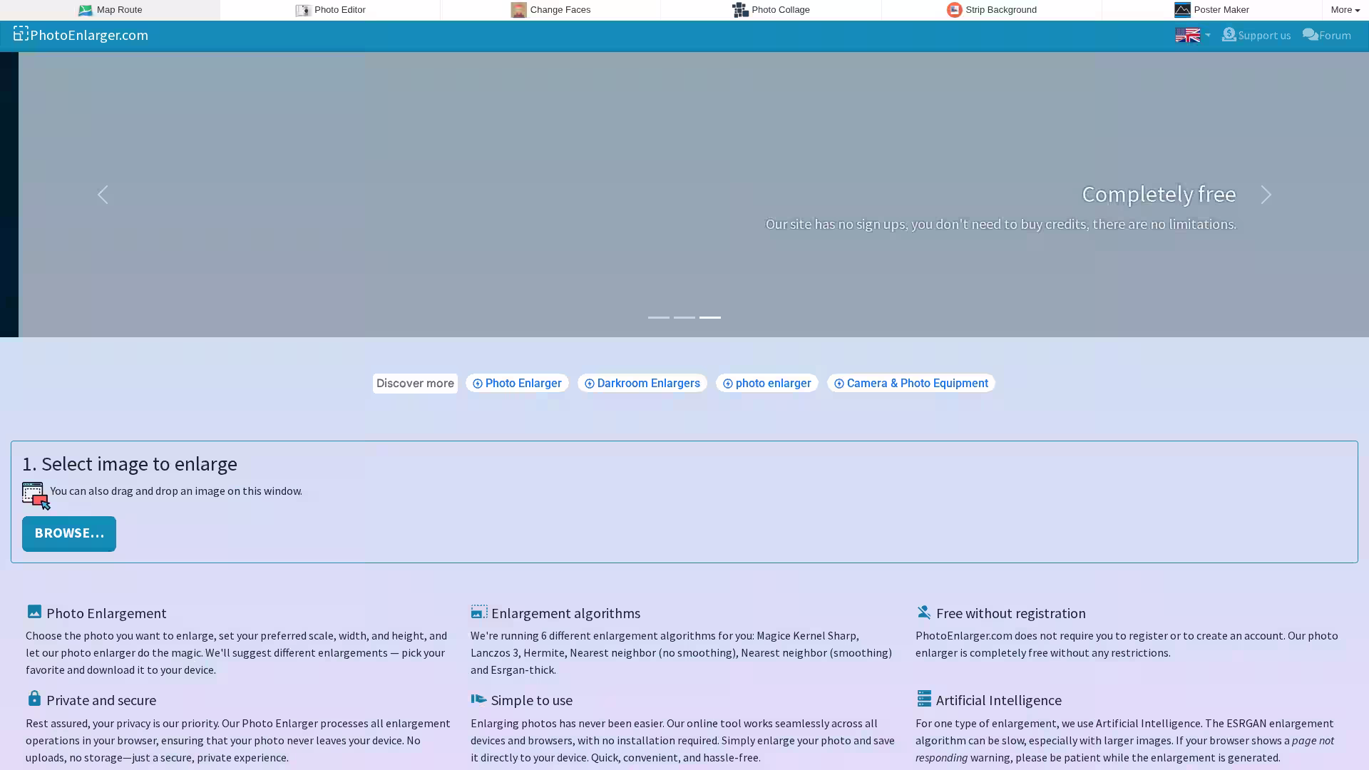
Task: Click the Support us donate icon
Action: pos(1229,34)
